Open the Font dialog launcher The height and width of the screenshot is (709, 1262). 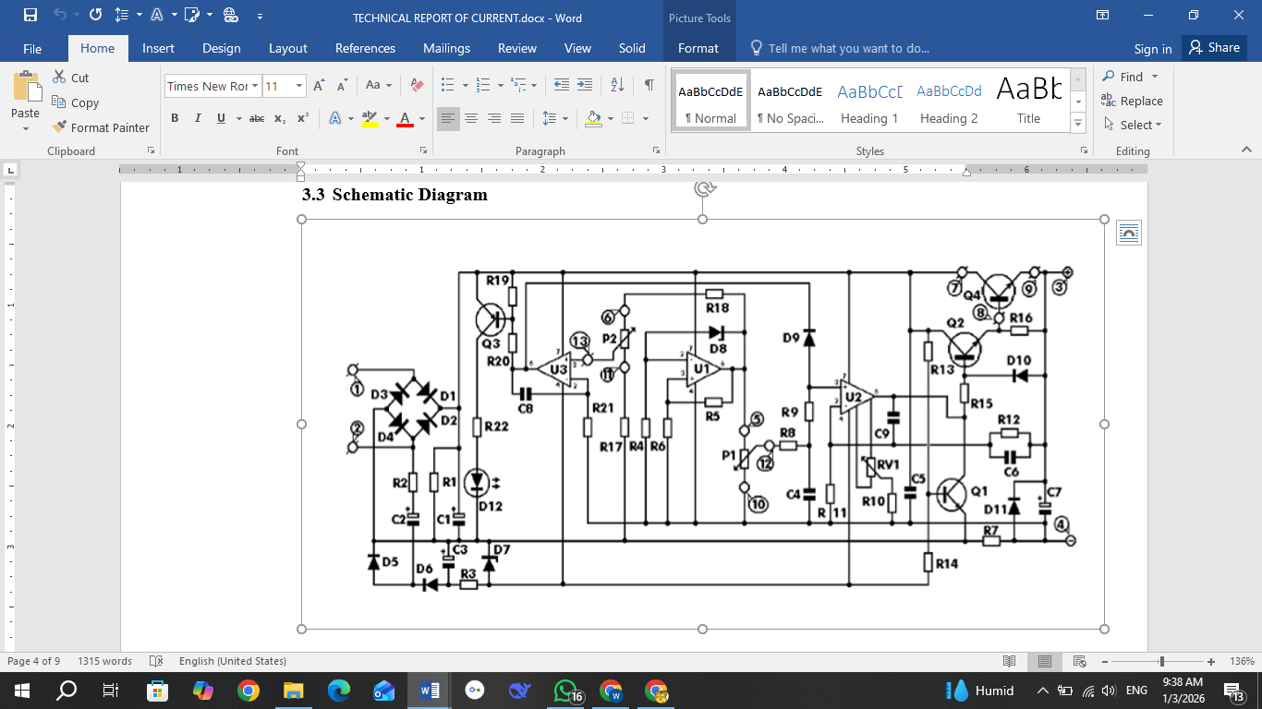click(423, 150)
